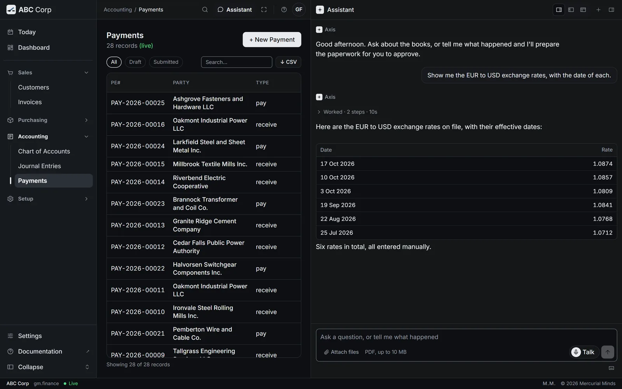Close the assistant panel with sidebar icon
The image size is (622, 389).
click(x=612, y=10)
